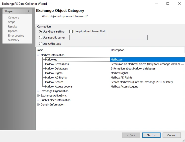
Task: Click the Mailbox AD Rights description cell
Action: tap(121, 77)
